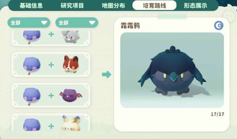Image resolution: width=237 pixels, height=139 pixels.
Task: Expand the second 全部 filter dropdown
Action: coord(77,23)
